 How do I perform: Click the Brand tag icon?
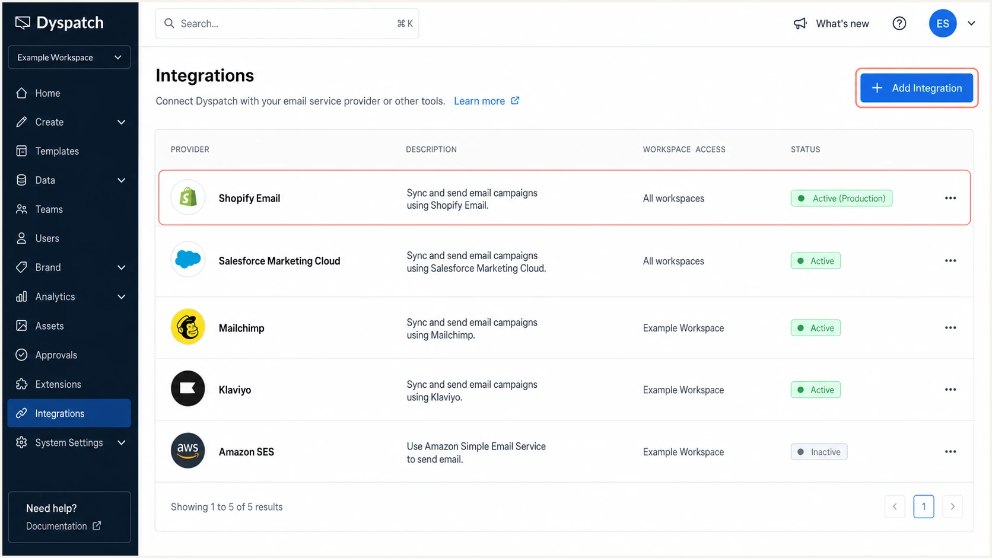[x=22, y=267]
